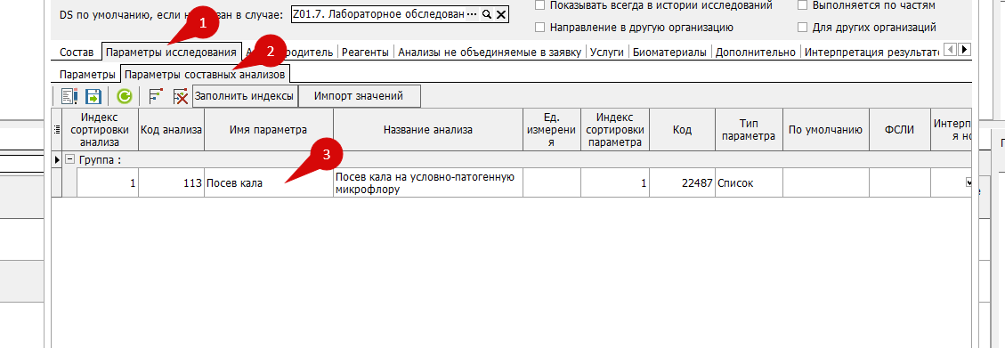The image size is (1005, 348).
Task: Click cell 'Посев кала на условно-патогенную микрофлору'
Action: point(427,183)
